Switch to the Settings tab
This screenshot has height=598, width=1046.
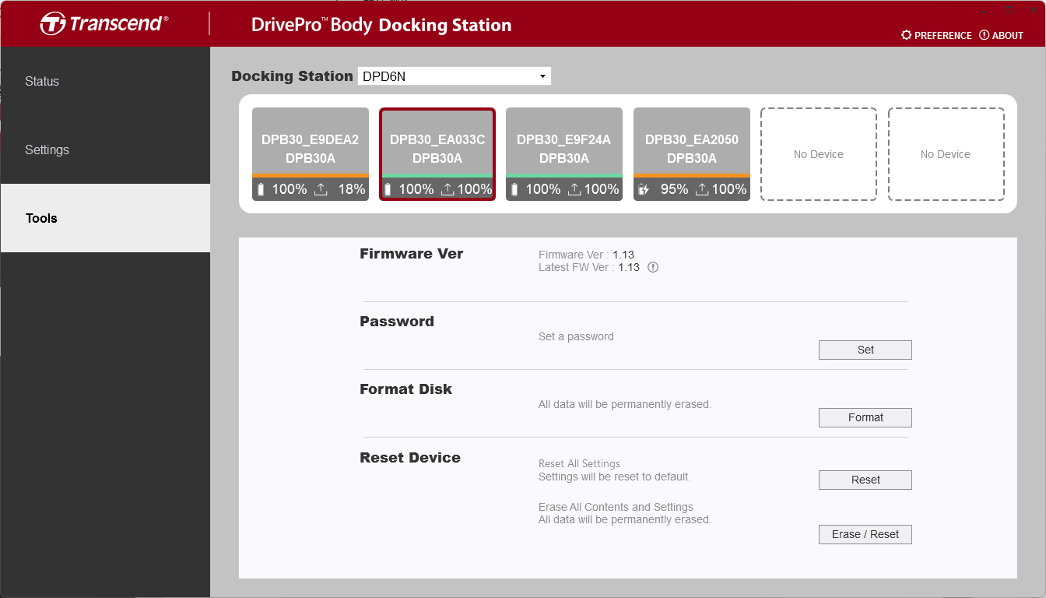coord(47,149)
